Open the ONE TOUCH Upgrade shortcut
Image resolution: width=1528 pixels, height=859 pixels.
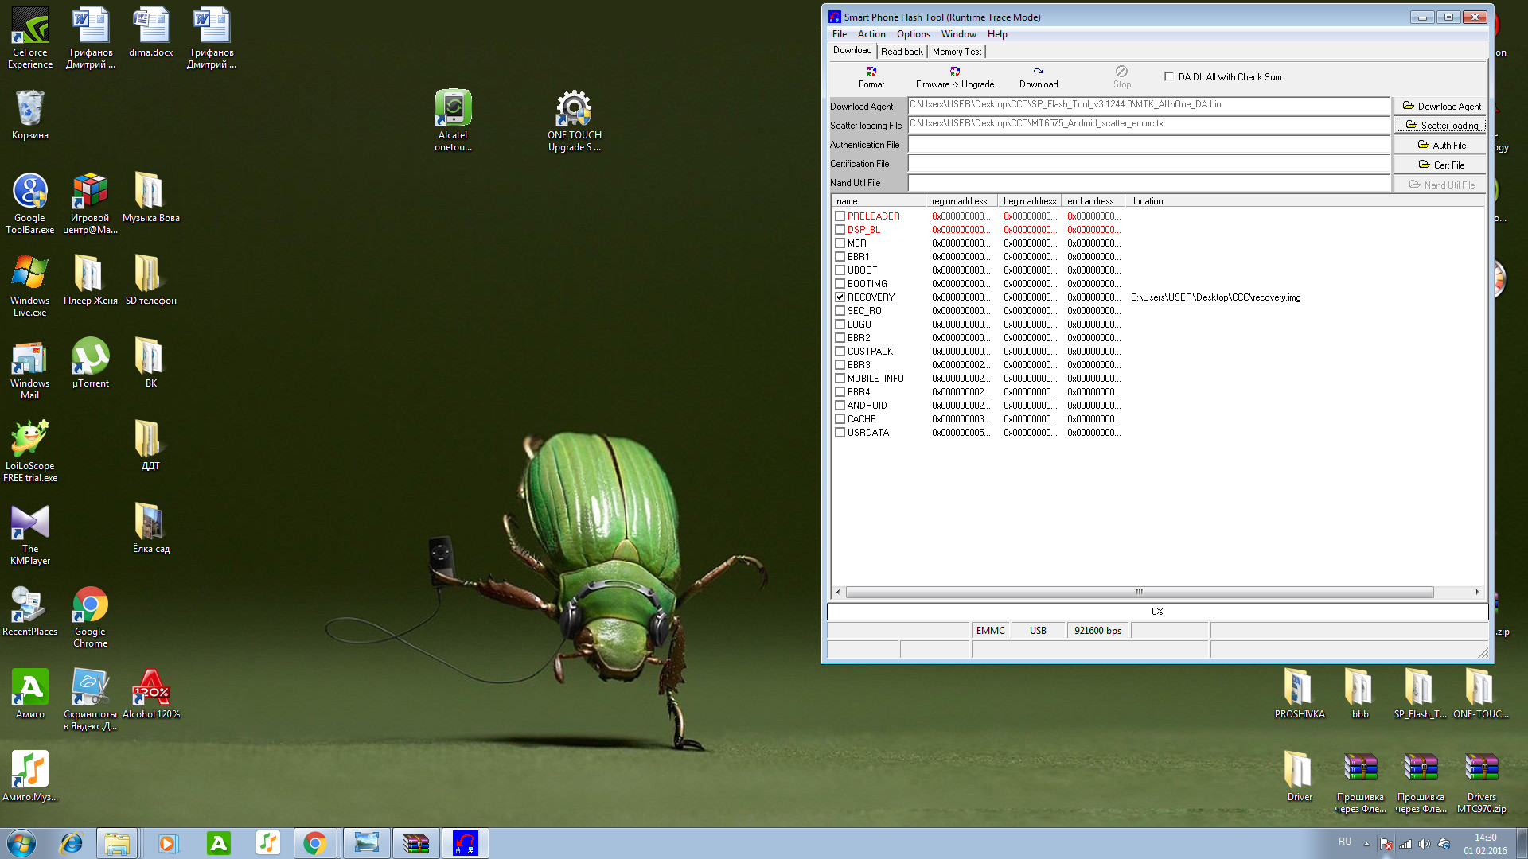[x=574, y=108]
